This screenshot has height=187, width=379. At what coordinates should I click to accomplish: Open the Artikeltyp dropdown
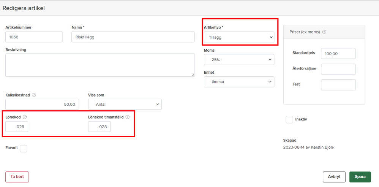click(x=238, y=37)
